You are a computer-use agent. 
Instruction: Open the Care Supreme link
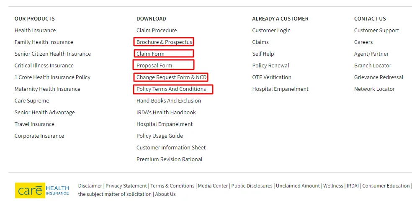[x=32, y=101]
